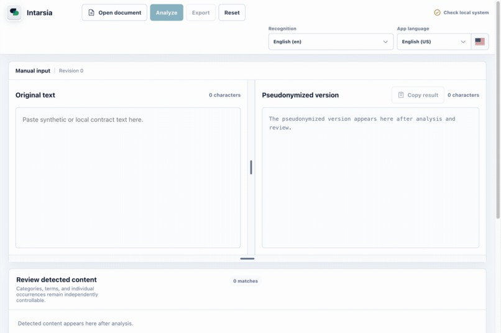Image resolution: width=501 pixels, height=333 pixels.
Task: Click the App language field label
Action: tap(413, 29)
